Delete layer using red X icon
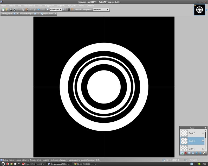208x166 pixels. (x=186, y=153)
